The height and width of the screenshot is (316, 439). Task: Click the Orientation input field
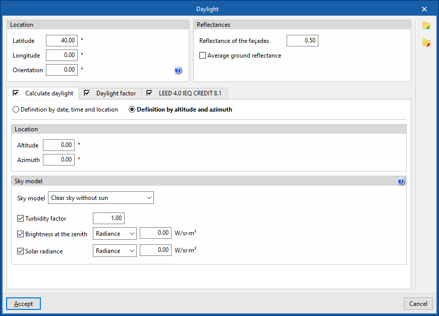tap(62, 70)
